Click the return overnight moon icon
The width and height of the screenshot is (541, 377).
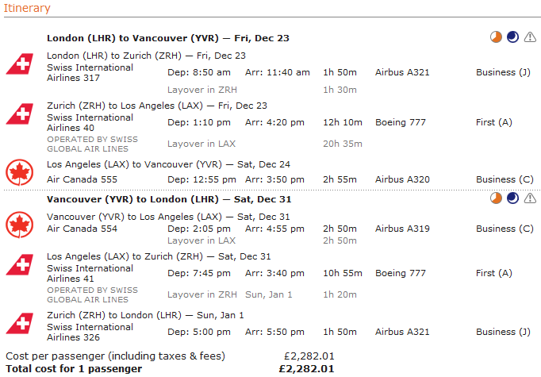[513, 198]
